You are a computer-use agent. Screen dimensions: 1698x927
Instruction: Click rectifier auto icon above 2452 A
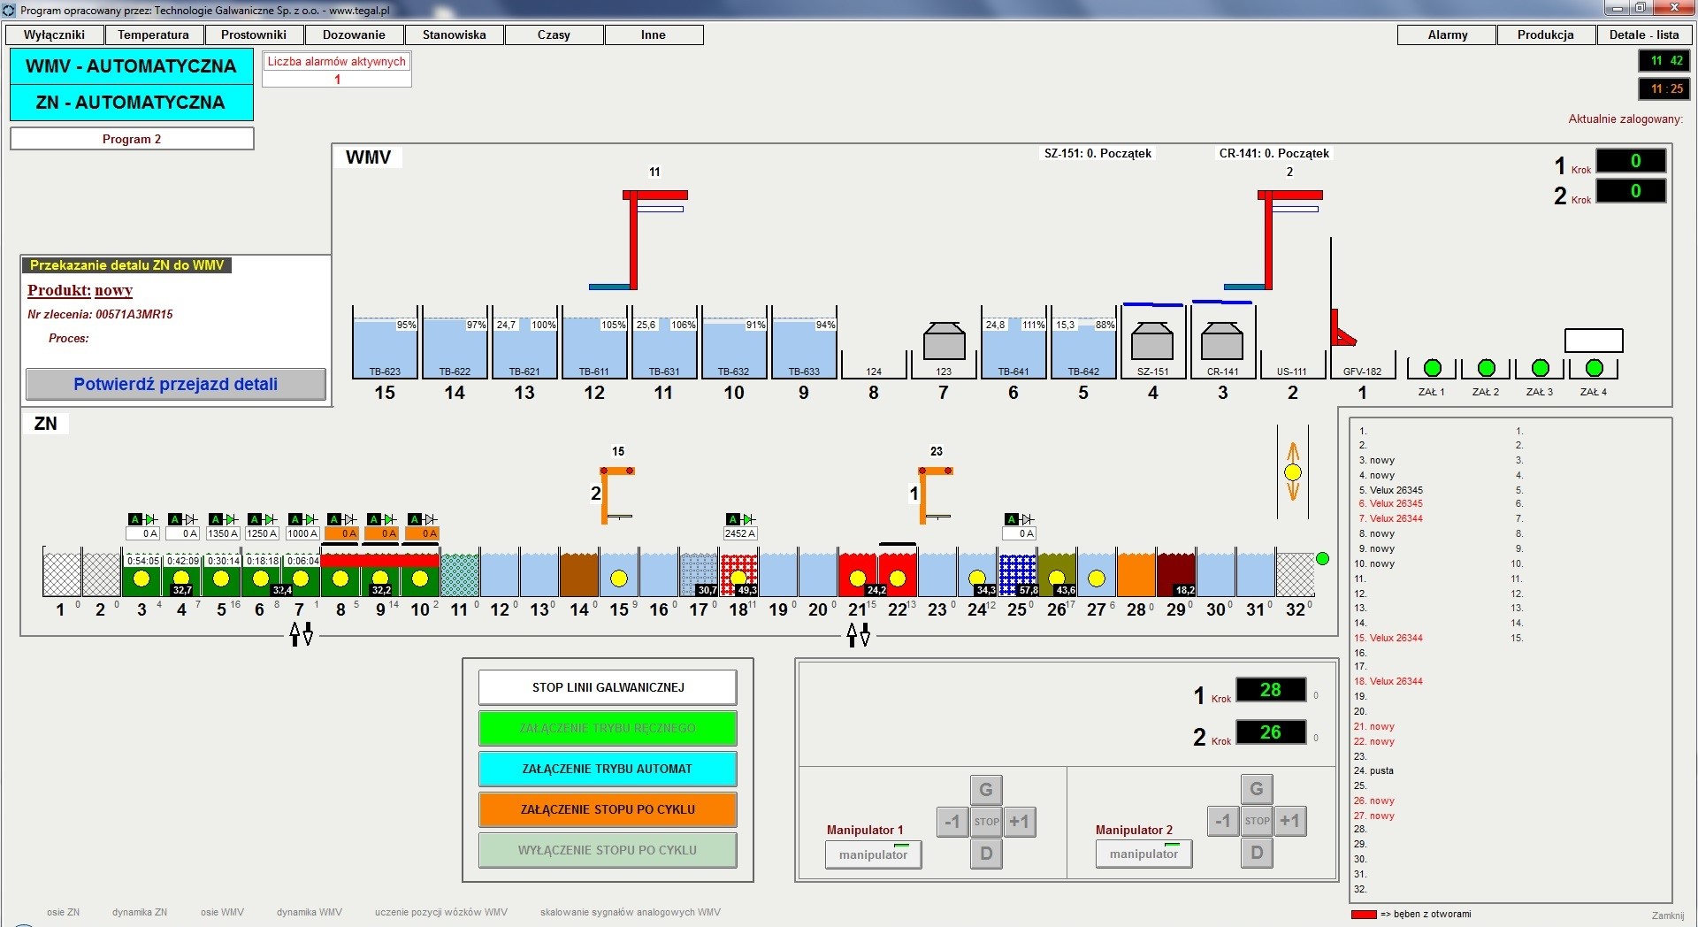(740, 519)
